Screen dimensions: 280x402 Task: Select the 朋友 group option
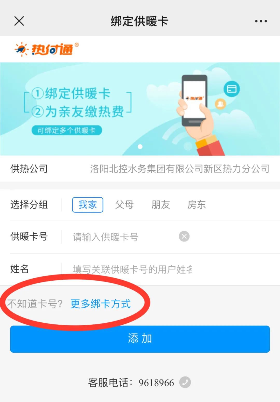point(160,205)
